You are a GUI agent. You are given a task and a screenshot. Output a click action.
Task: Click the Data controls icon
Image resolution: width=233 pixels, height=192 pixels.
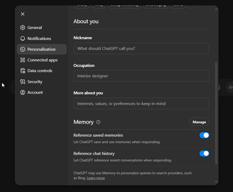(x=22, y=71)
